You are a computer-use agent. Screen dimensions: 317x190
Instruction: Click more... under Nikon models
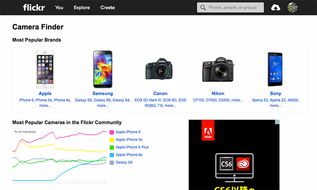[237, 100]
